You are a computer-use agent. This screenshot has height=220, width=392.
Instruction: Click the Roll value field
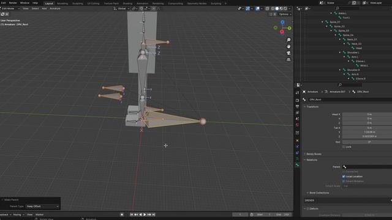pyautogui.click(x=367, y=142)
